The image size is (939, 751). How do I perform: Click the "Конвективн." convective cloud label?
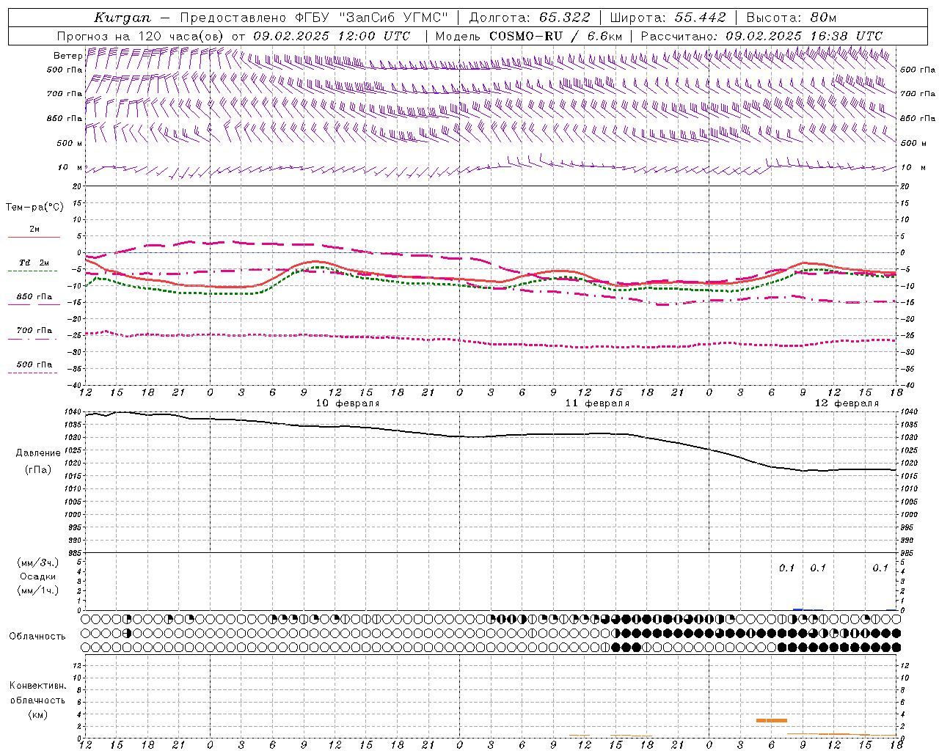tap(37, 686)
